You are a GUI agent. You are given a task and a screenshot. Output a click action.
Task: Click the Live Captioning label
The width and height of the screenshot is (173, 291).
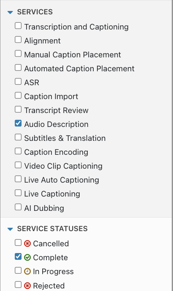point(52,194)
